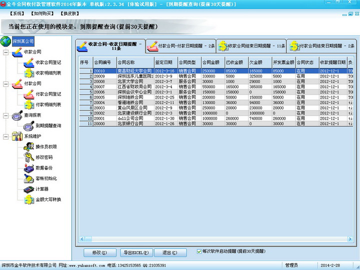
Task: Collapse the 收款合同 tree node
Action: [5, 51]
